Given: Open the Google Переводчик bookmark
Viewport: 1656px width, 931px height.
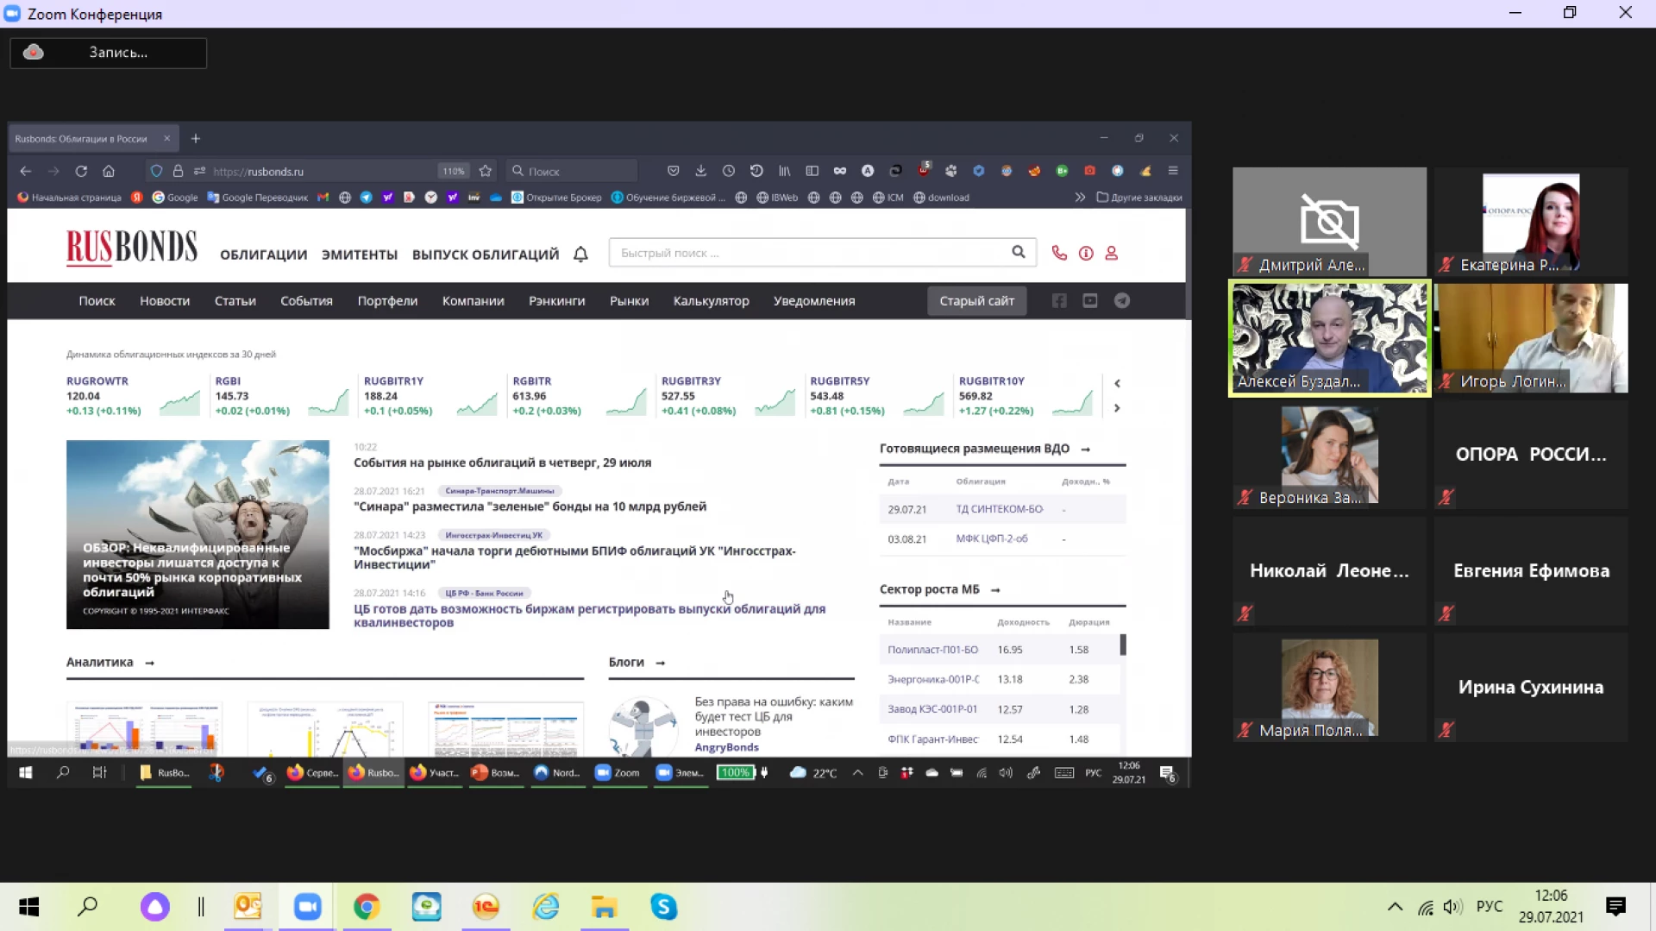Looking at the screenshot, I should coord(258,198).
